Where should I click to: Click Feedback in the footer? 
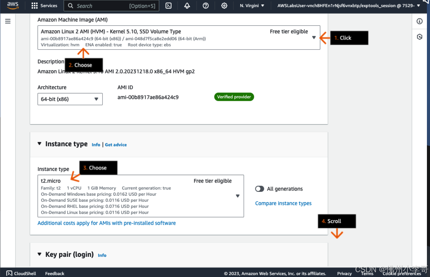tap(55, 273)
